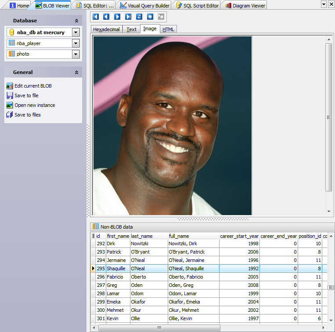The width and height of the screenshot is (335, 332).
Task: Go to next record button
Action: 117,17
